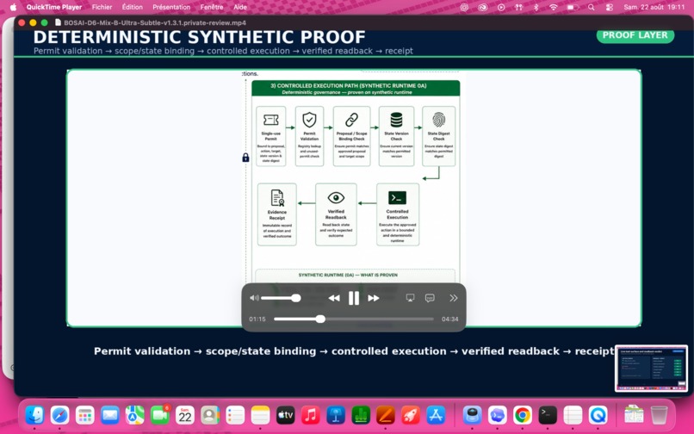
Task: Open App Store from the Dock
Action: [x=436, y=415]
